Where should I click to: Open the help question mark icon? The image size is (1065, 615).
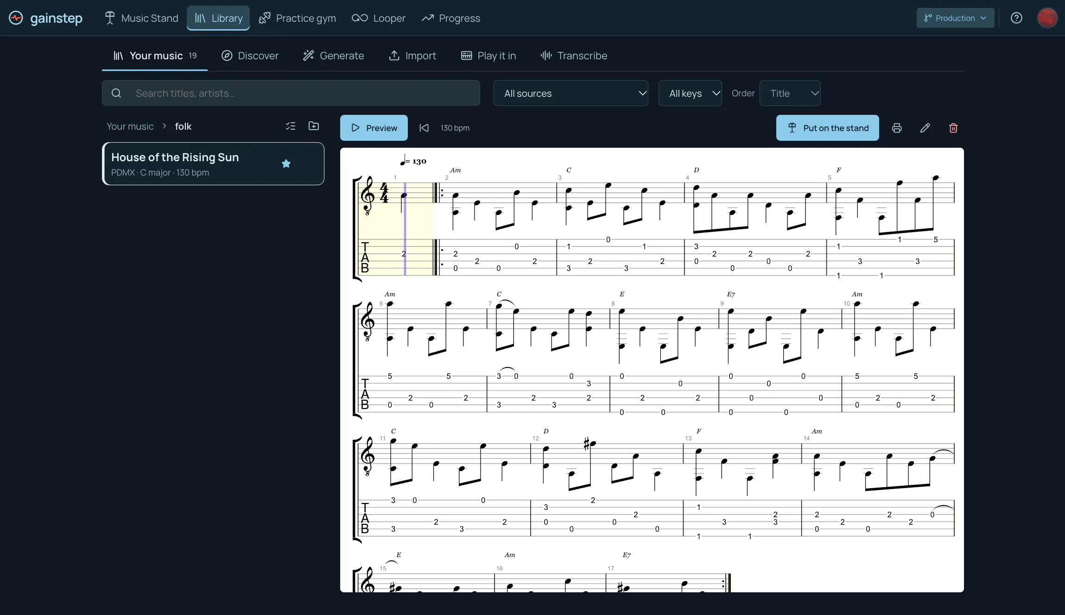coord(1016,18)
